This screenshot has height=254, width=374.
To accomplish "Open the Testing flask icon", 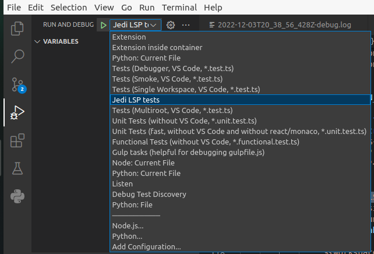I will tap(17, 168).
